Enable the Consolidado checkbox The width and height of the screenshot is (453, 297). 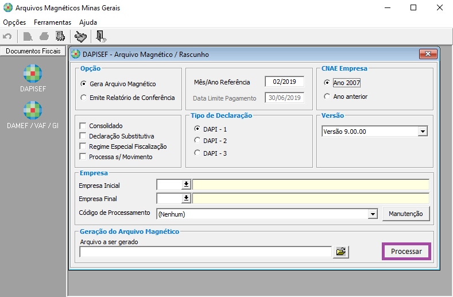(84, 126)
